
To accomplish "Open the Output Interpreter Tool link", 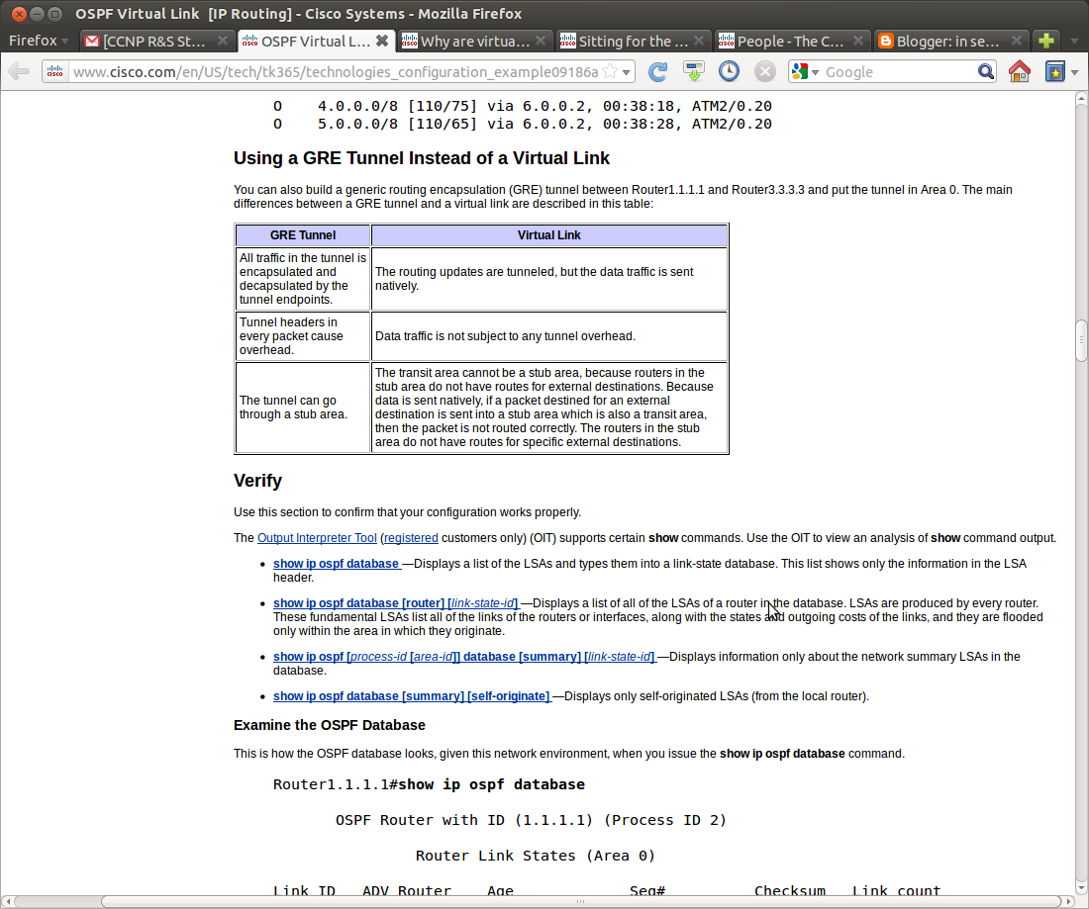I will pos(317,538).
